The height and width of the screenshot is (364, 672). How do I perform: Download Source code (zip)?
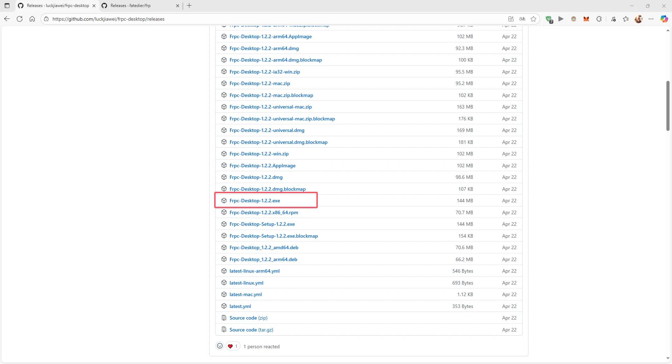click(248, 318)
